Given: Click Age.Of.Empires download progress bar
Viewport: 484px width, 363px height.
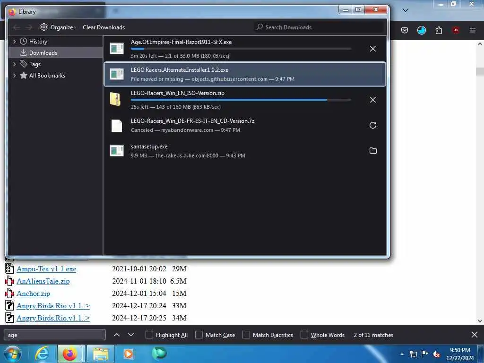Looking at the screenshot, I should 241,49.
